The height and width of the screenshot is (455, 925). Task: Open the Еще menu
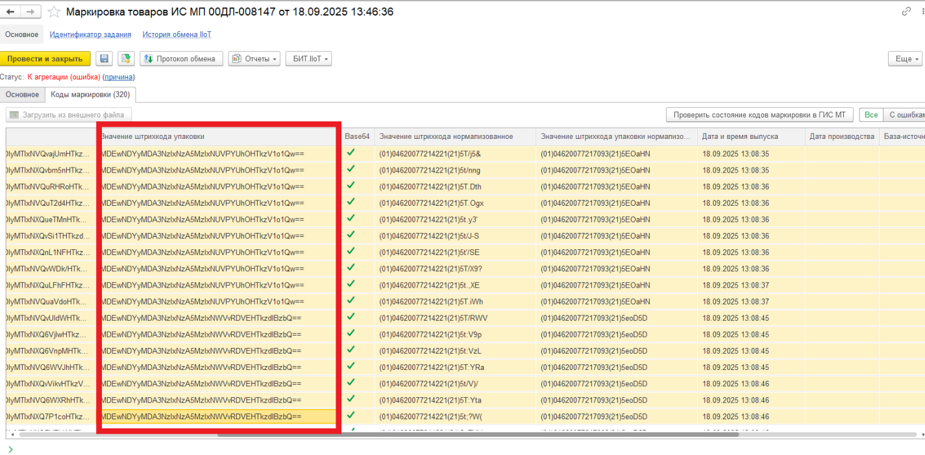pos(906,59)
